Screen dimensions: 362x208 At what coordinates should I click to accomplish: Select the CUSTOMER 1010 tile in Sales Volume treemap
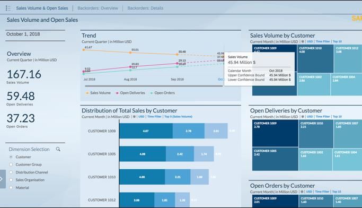(315, 59)
